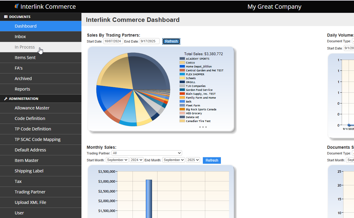Open the End Month September dropdown
354x218 pixels.
(x=174, y=160)
